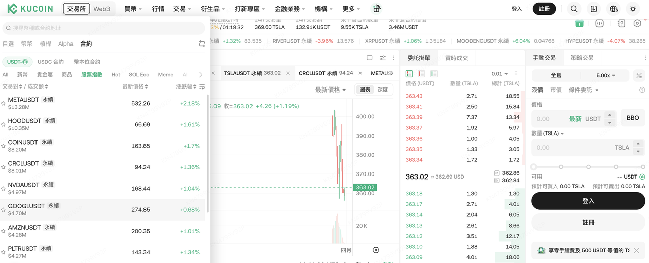Show sell-only order book view
Viewport: 649px width, 263px height.
click(x=421, y=74)
